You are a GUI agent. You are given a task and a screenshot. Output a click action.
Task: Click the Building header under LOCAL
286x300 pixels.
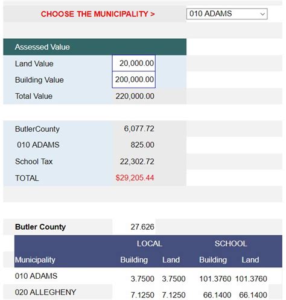click(x=134, y=259)
